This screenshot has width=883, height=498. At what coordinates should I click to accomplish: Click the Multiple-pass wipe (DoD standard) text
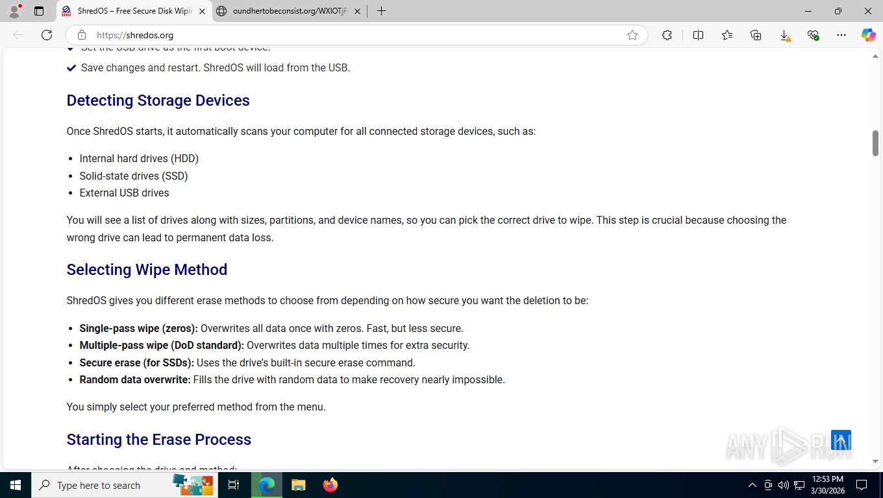point(162,346)
